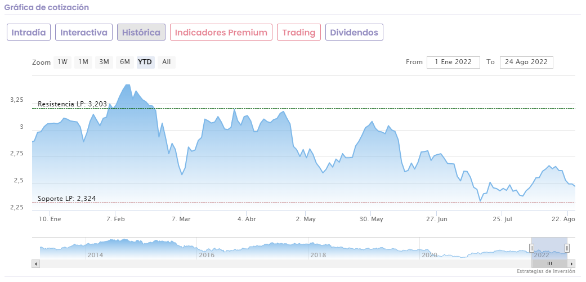Click the left range handle of navigator

coord(531,248)
